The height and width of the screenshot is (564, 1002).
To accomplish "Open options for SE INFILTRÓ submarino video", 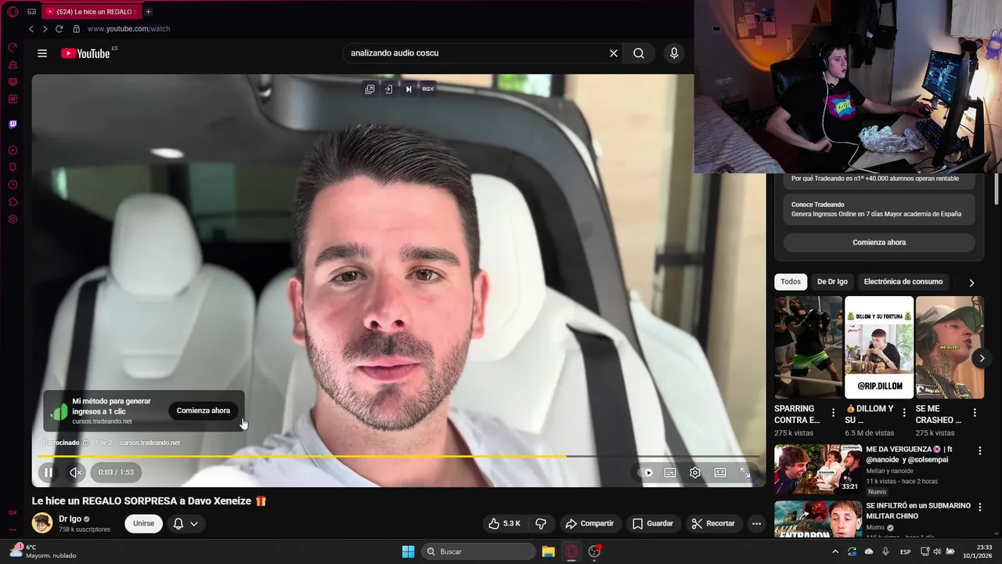I will pyautogui.click(x=979, y=508).
